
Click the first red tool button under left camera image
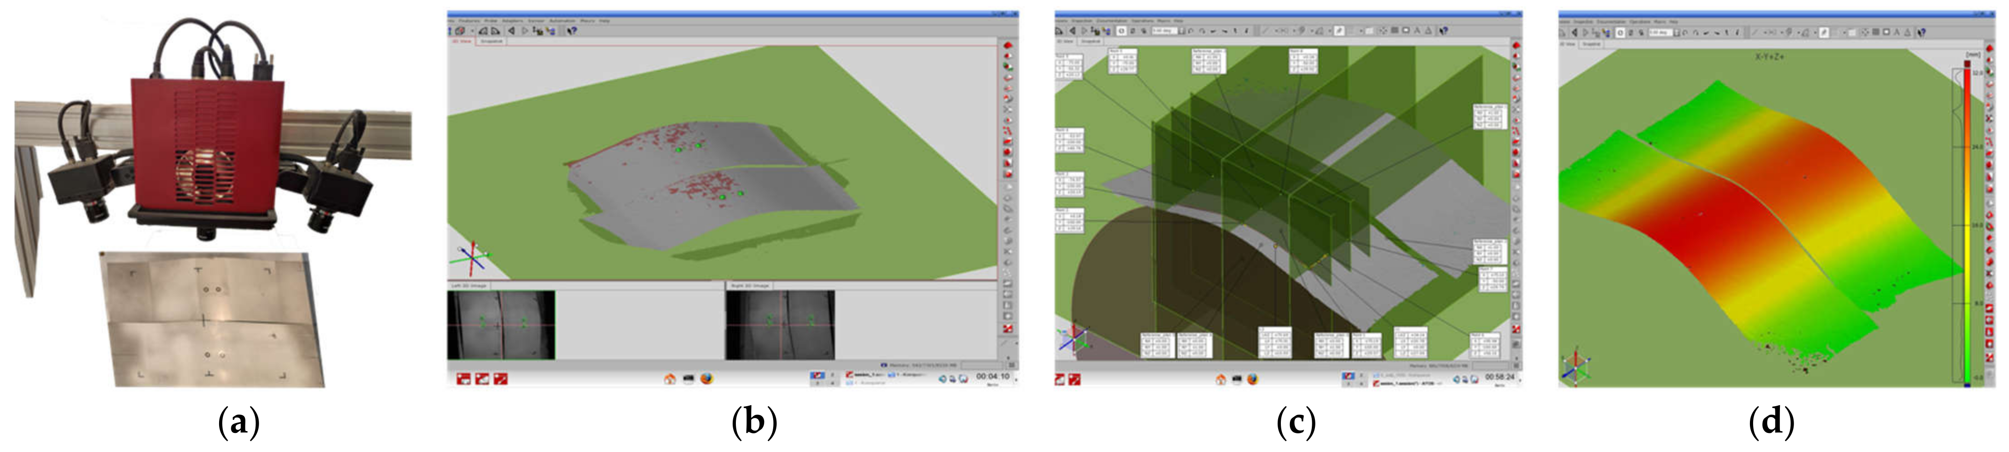pos(463,379)
